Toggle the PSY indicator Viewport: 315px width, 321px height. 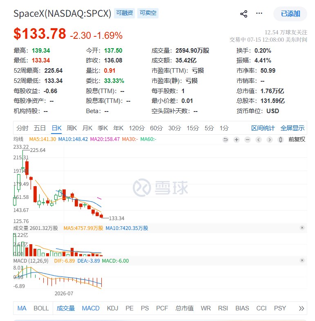coord(280,308)
